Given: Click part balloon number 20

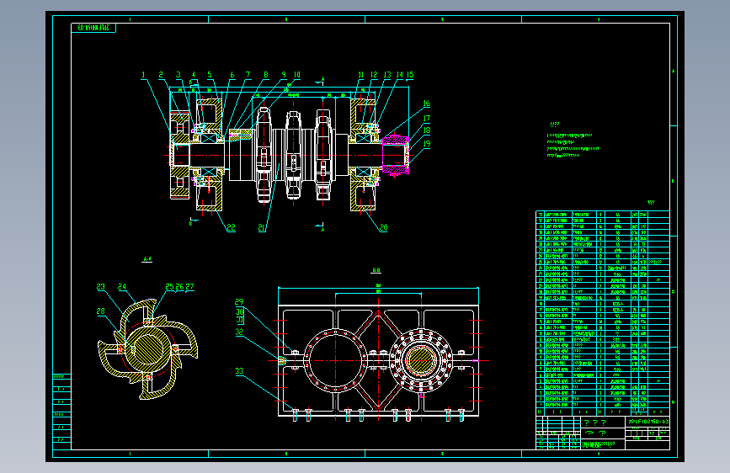Looking at the screenshot, I should 384,227.
